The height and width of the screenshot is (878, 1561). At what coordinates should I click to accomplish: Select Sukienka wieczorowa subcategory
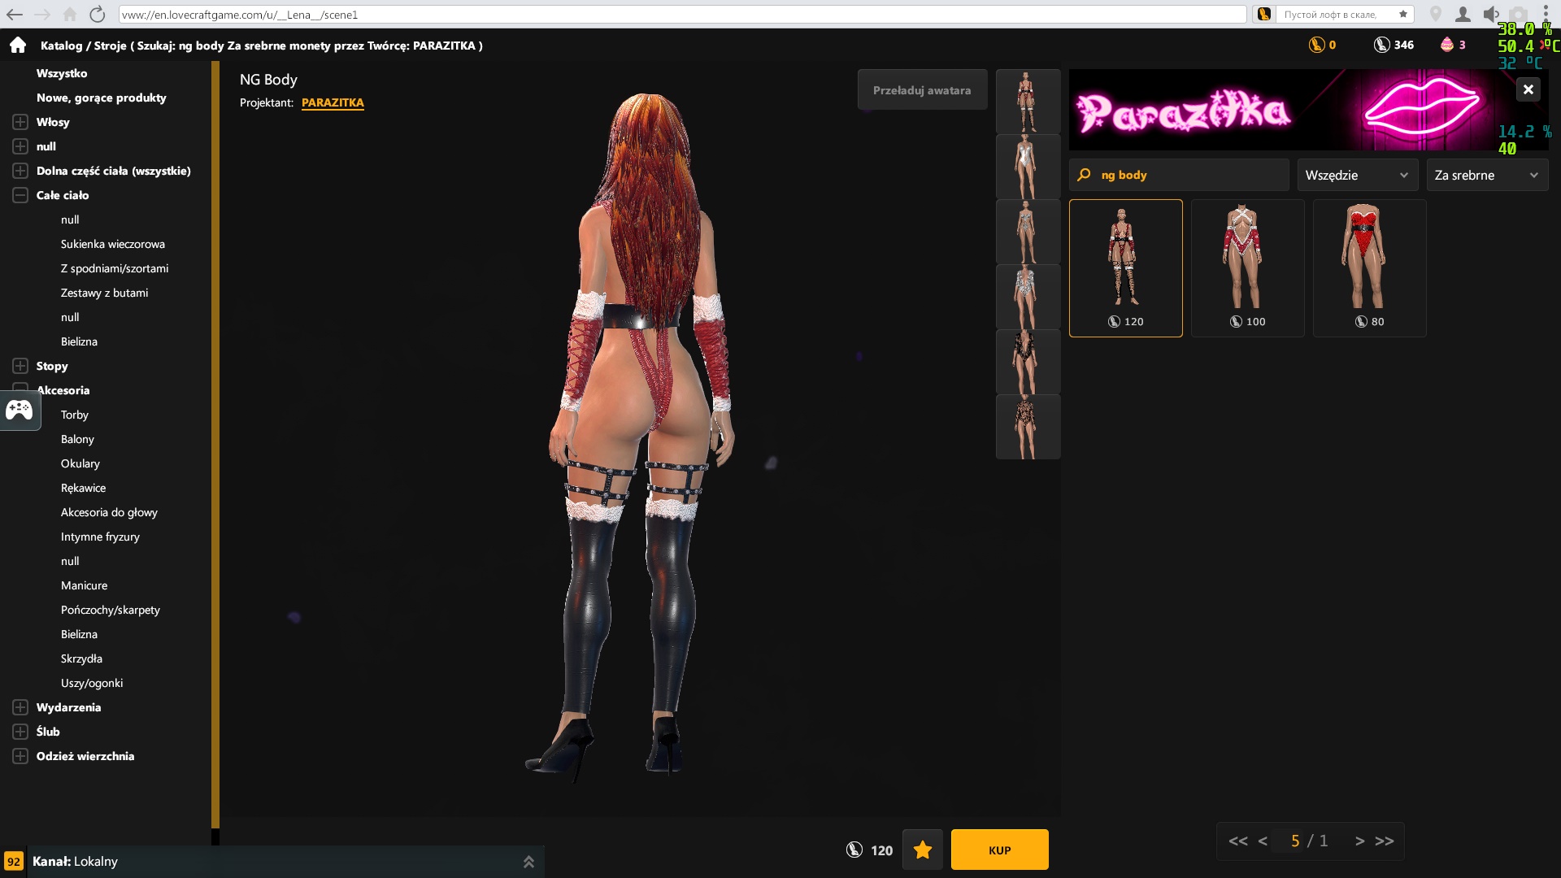[x=112, y=244]
